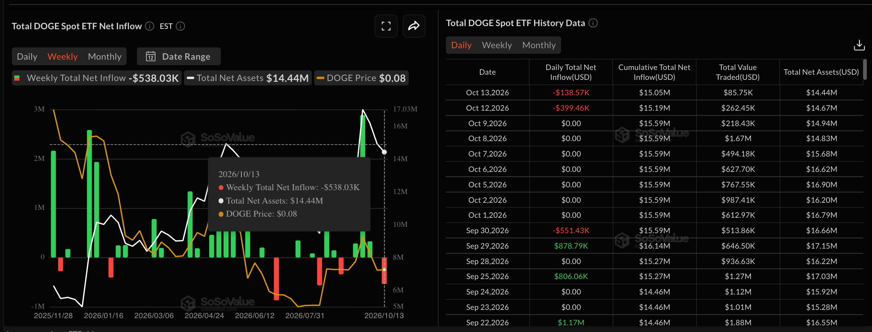
Task: Click the $1.17M inflow value
Action: pyautogui.click(x=571, y=323)
